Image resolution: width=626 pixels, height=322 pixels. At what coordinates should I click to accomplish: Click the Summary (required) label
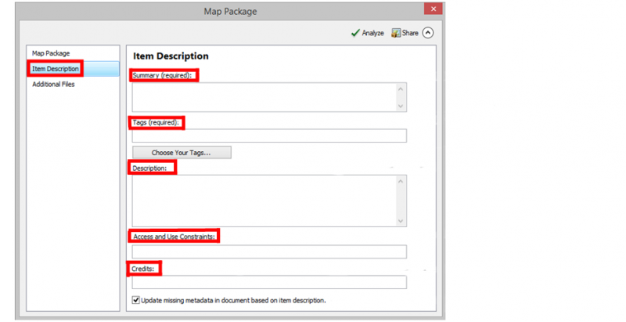(x=162, y=75)
